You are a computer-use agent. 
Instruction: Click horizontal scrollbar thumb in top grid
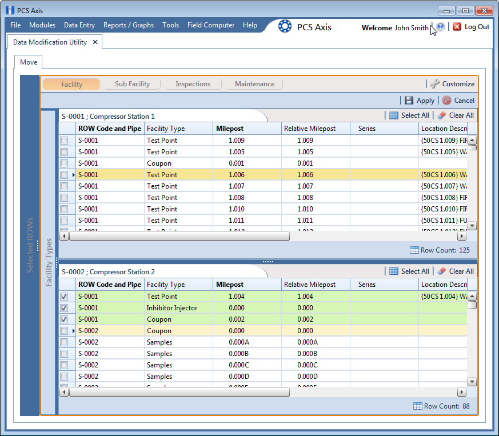pyautogui.click(x=179, y=236)
